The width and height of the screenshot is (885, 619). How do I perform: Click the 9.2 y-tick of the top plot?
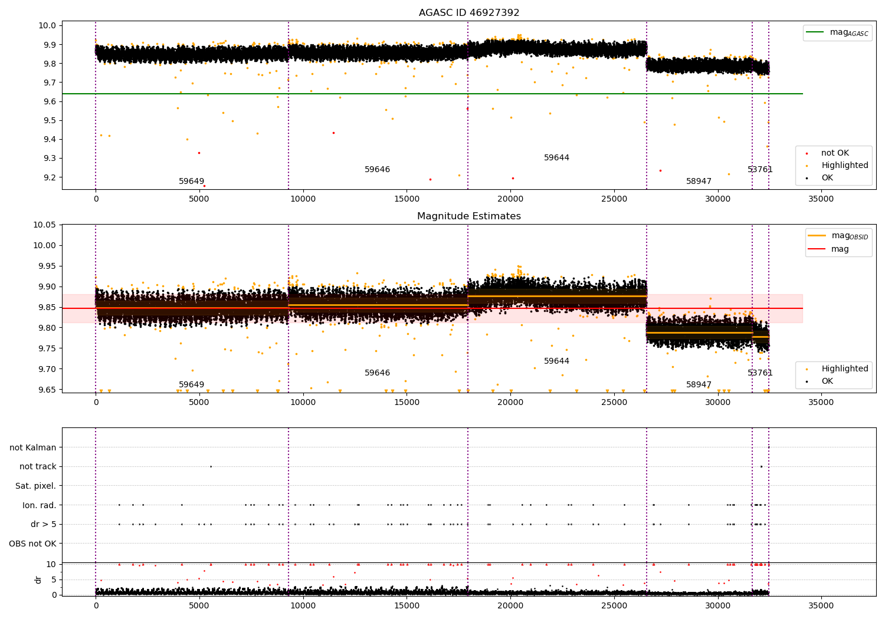point(50,177)
